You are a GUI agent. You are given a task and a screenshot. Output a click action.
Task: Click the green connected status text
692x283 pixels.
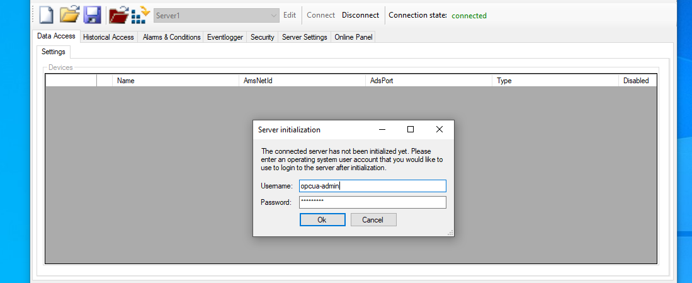click(x=469, y=16)
